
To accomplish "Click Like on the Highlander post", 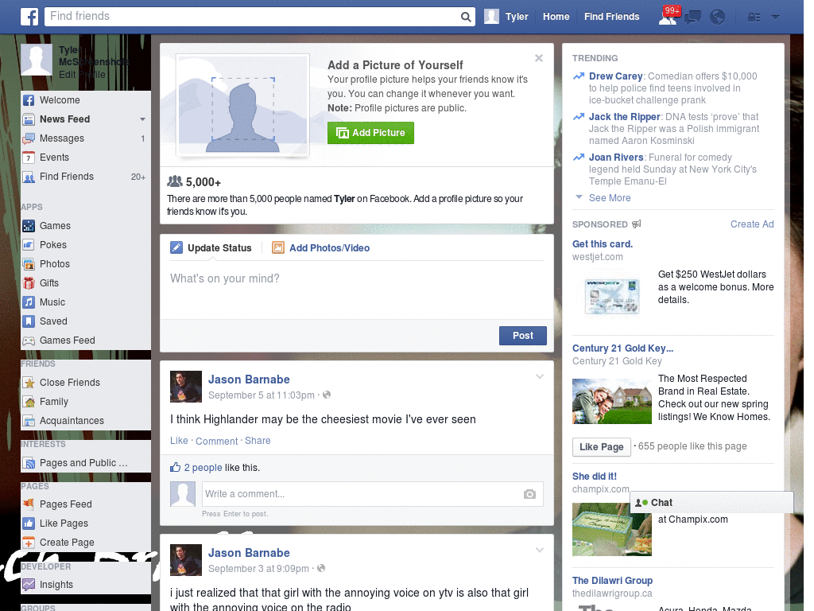I will (179, 441).
